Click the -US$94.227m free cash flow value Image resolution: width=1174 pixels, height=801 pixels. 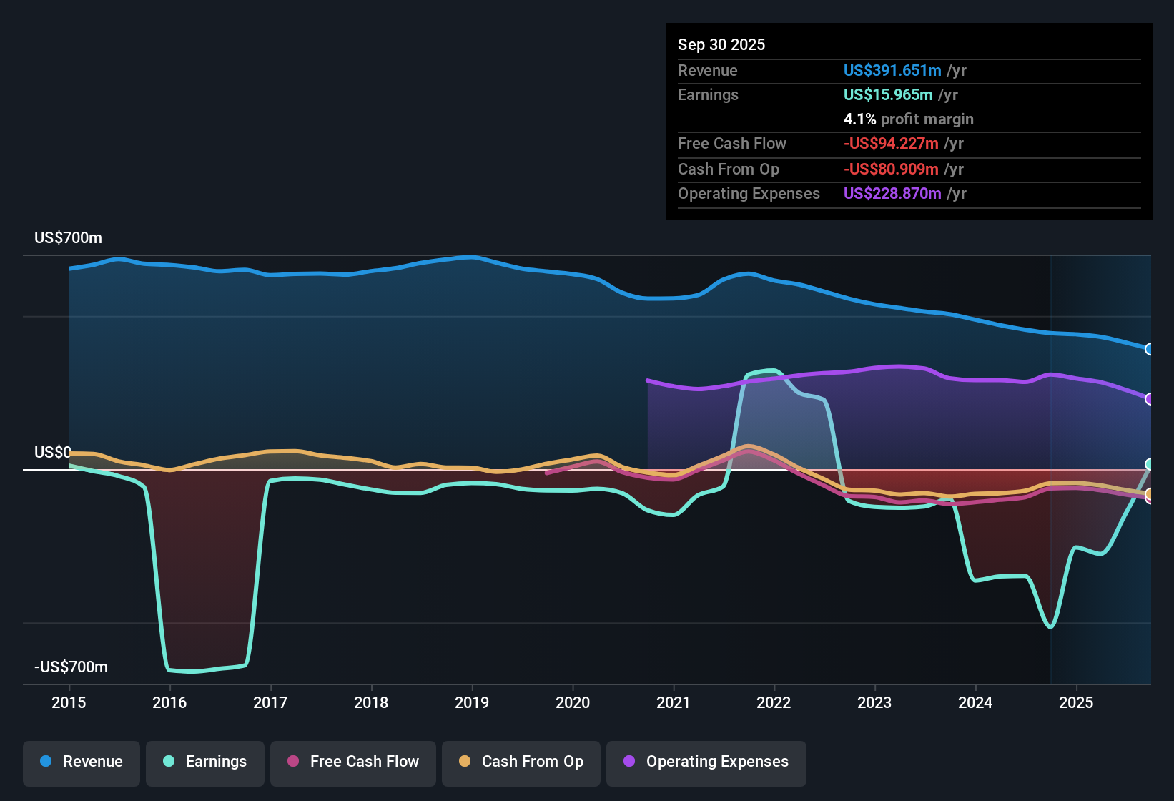pyautogui.click(x=891, y=144)
